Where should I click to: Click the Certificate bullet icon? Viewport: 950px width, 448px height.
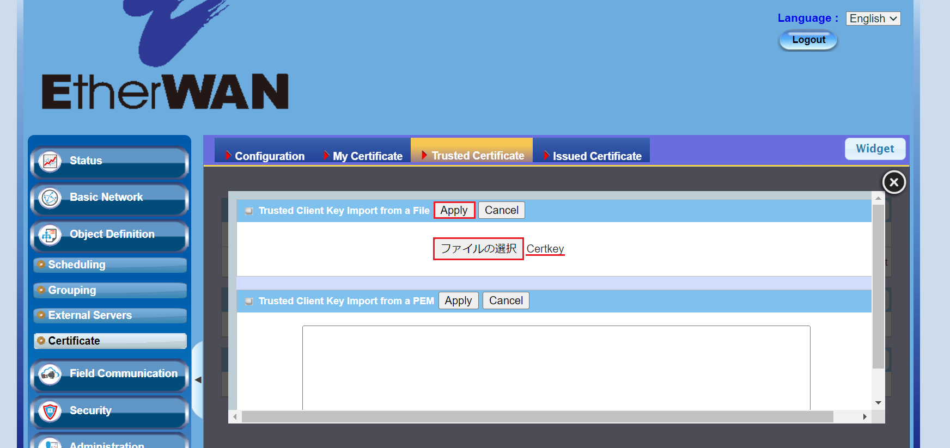coord(41,341)
